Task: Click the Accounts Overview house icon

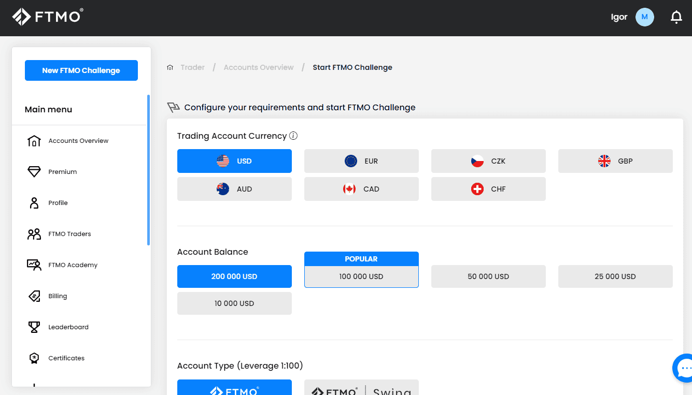Action: (x=34, y=141)
